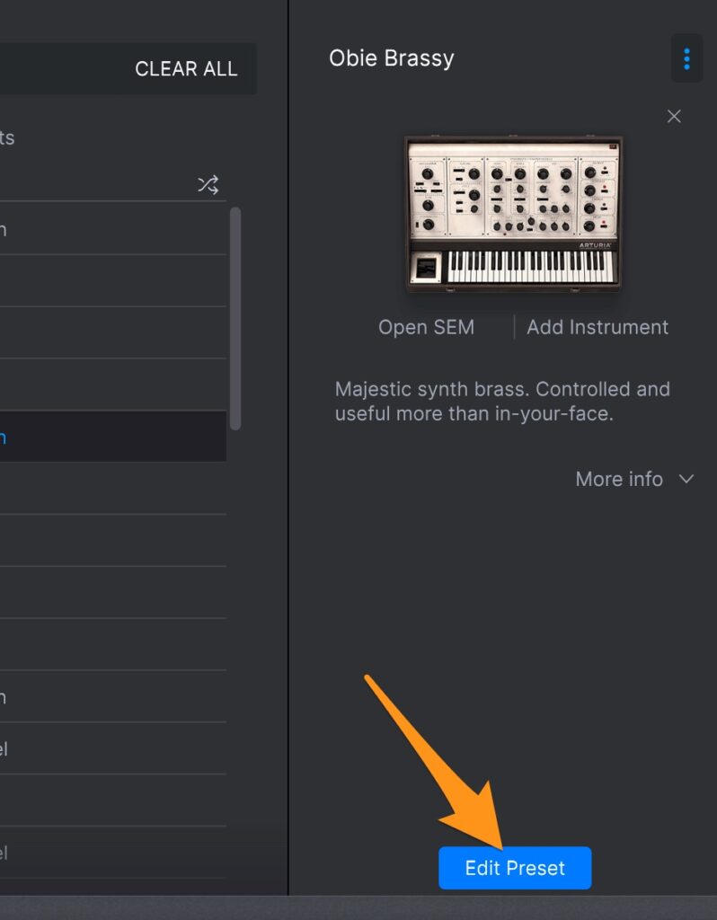Expand the More info section
The image size is (717, 920).
coord(634,479)
